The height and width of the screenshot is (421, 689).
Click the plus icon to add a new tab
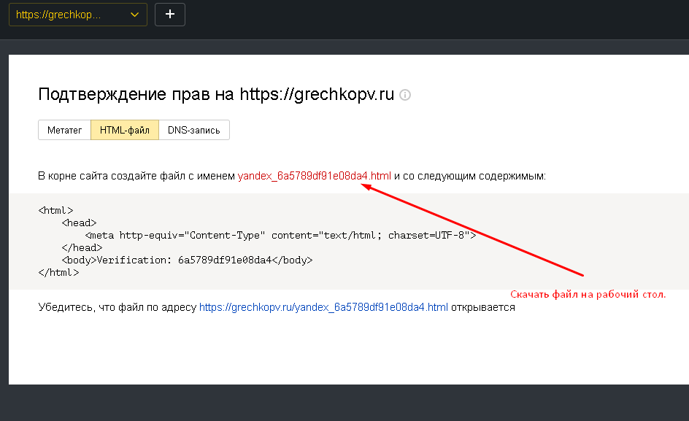pos(169,14)
